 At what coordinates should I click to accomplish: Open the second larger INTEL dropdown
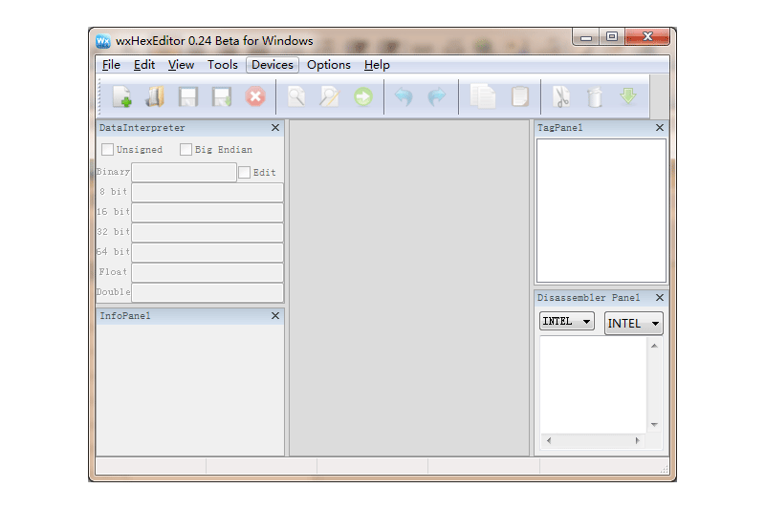634,324
